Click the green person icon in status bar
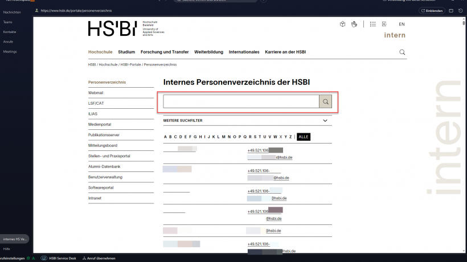Image resolution: width=467 pixels, height=262 pixels. click(34, 258)
